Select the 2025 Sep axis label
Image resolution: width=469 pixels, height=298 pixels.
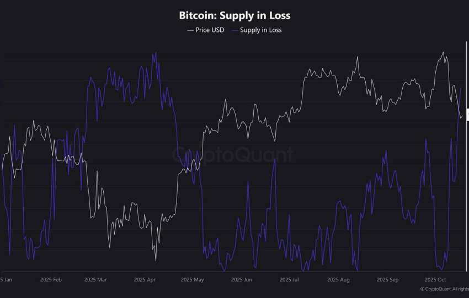coord(387,280)
